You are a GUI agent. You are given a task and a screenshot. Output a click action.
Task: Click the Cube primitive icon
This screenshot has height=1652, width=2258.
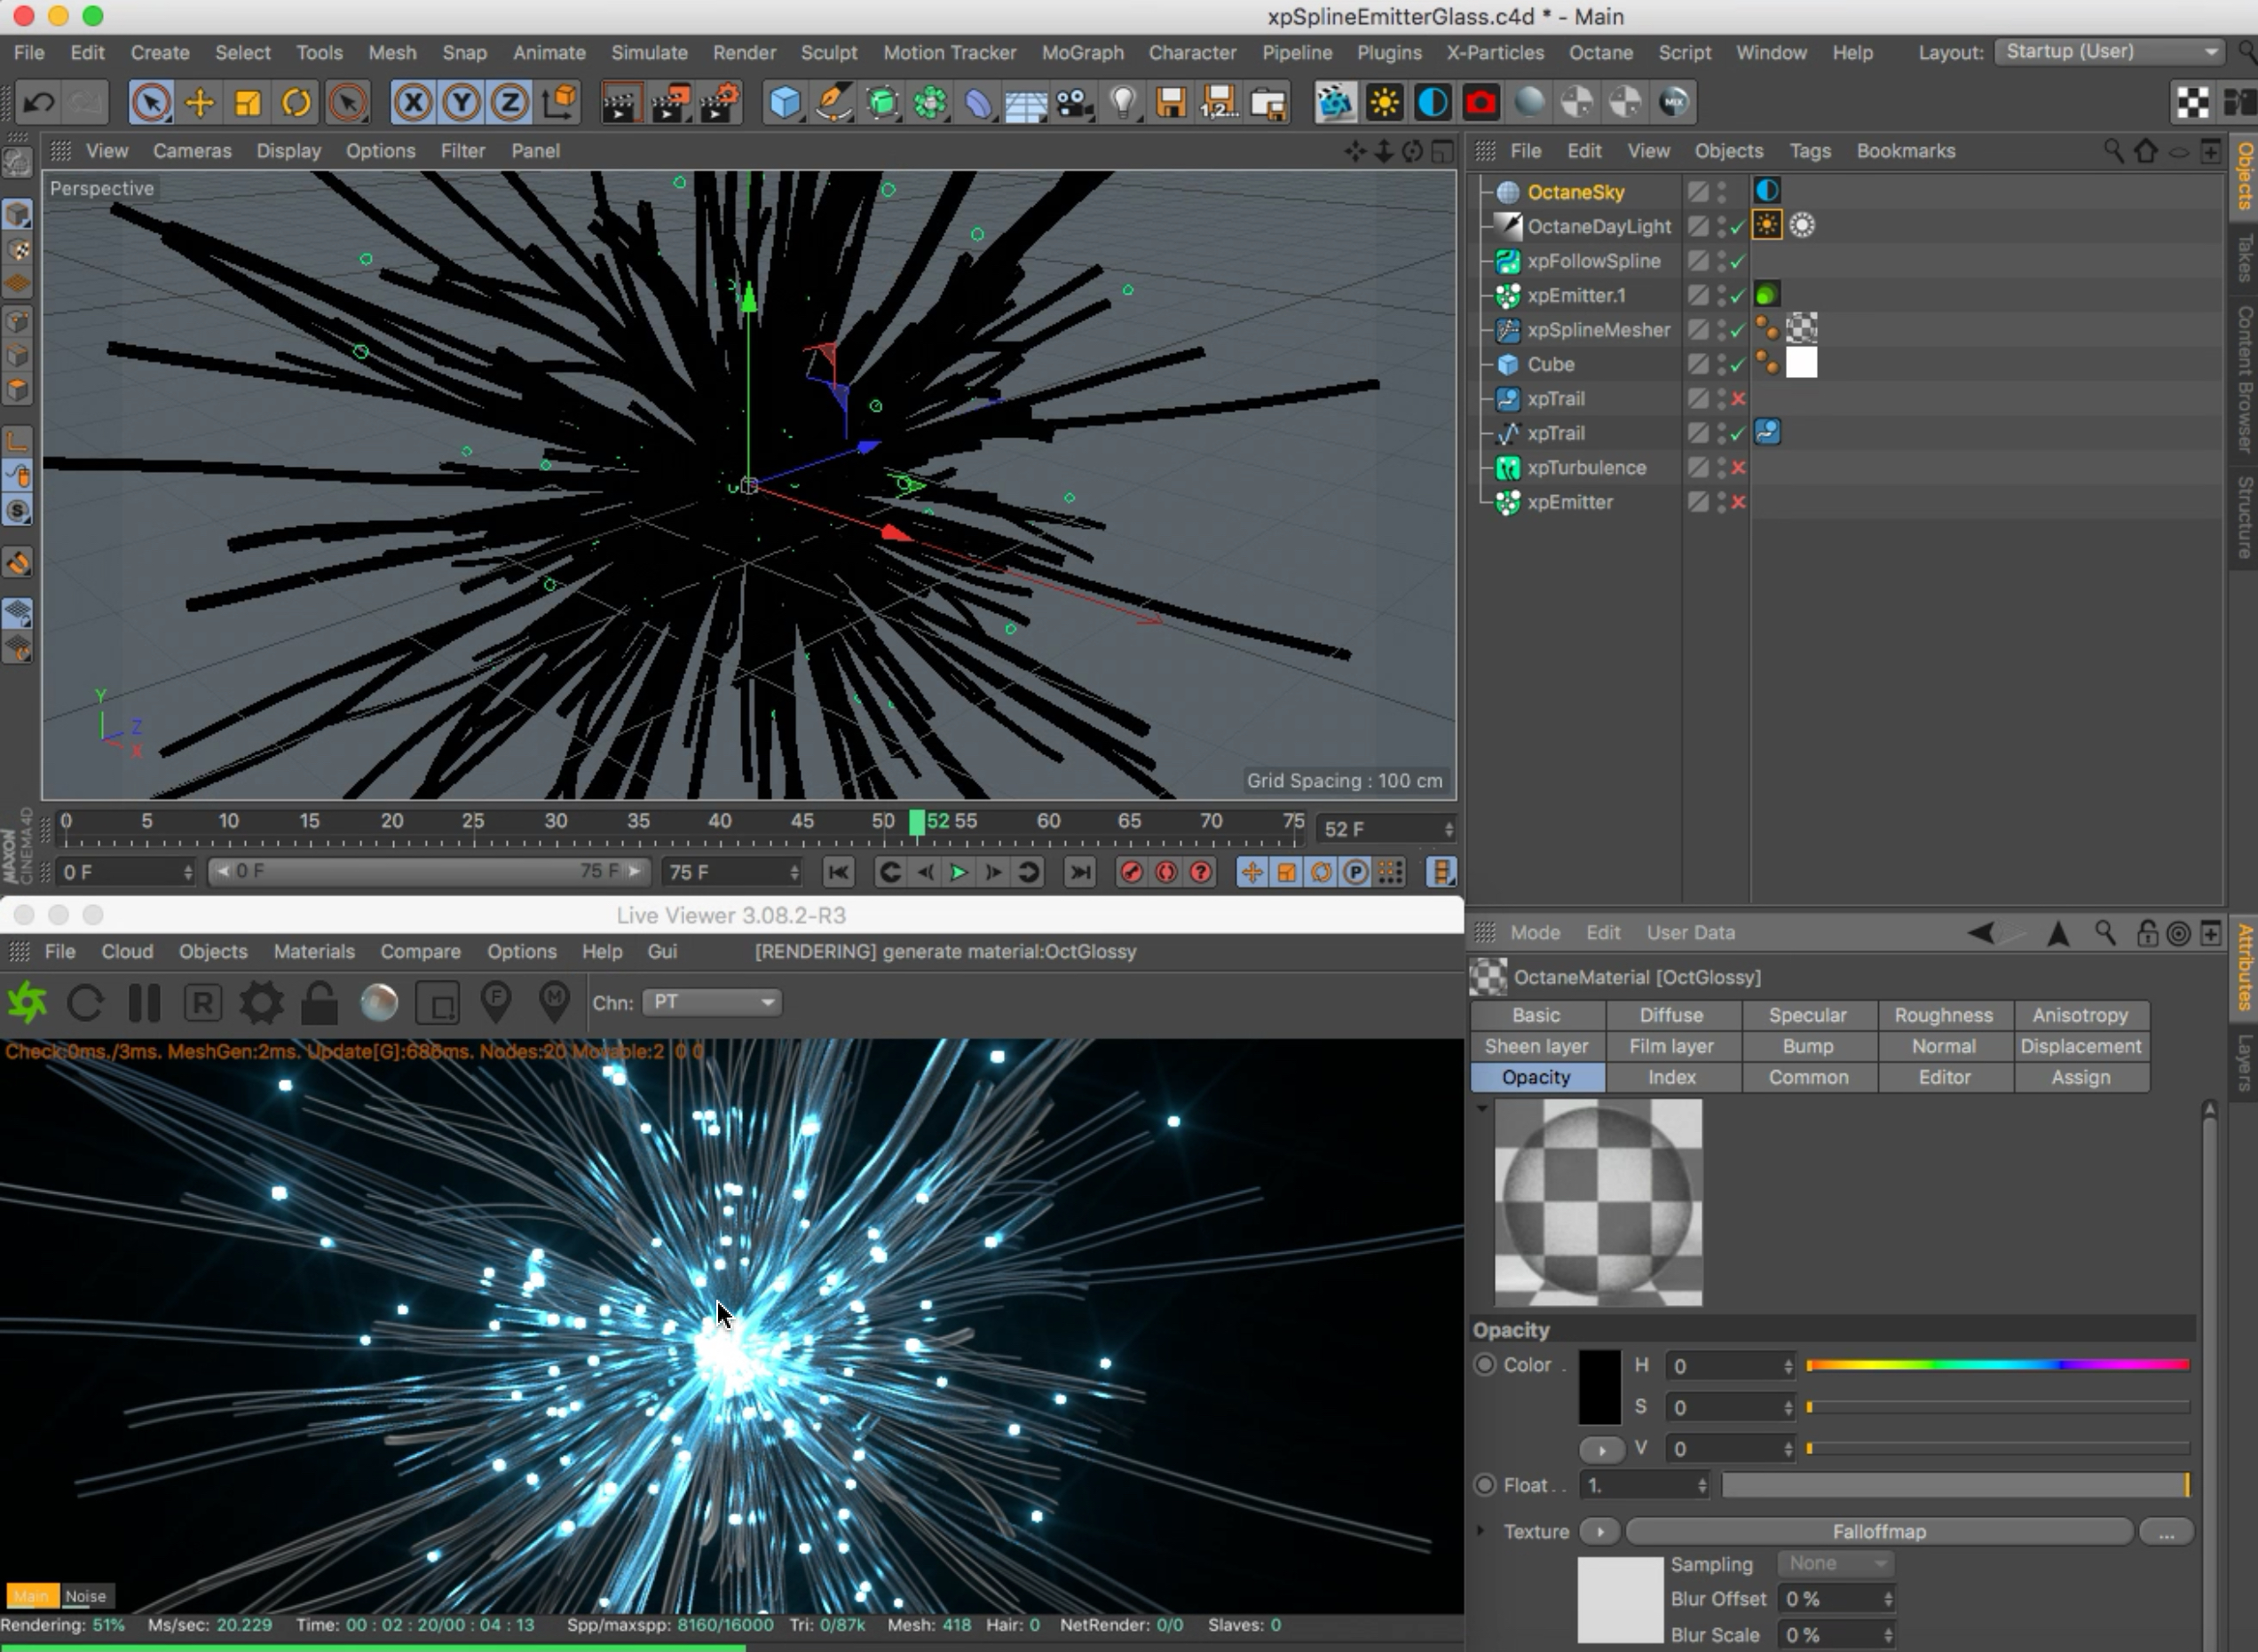pos(786,102)
